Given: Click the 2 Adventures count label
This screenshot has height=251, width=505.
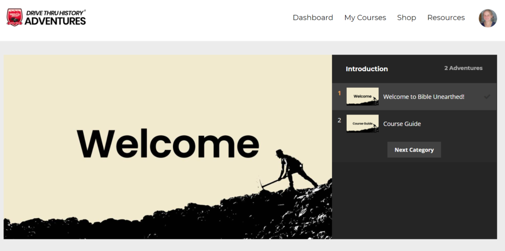Looking at the screenshot, I should tap(463, 68).
